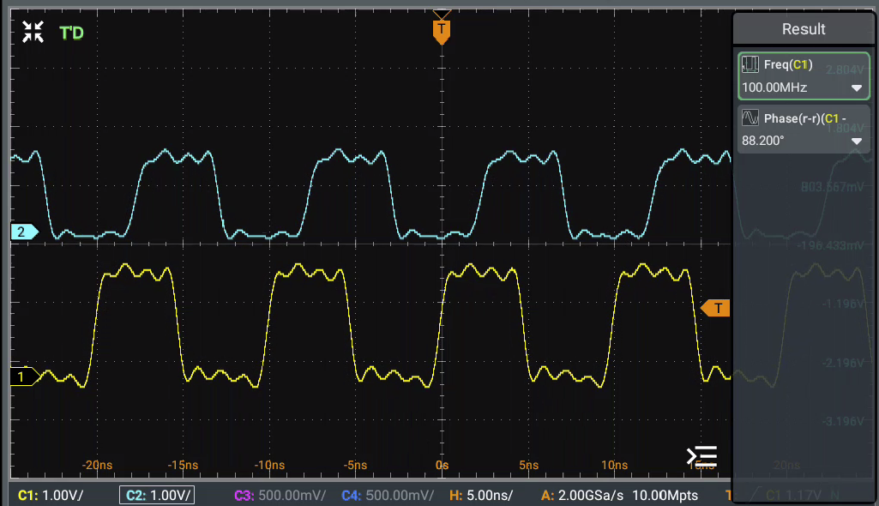Toggle channel C1 1.00V/ setting
879x506 pixels.
point(53,496)
